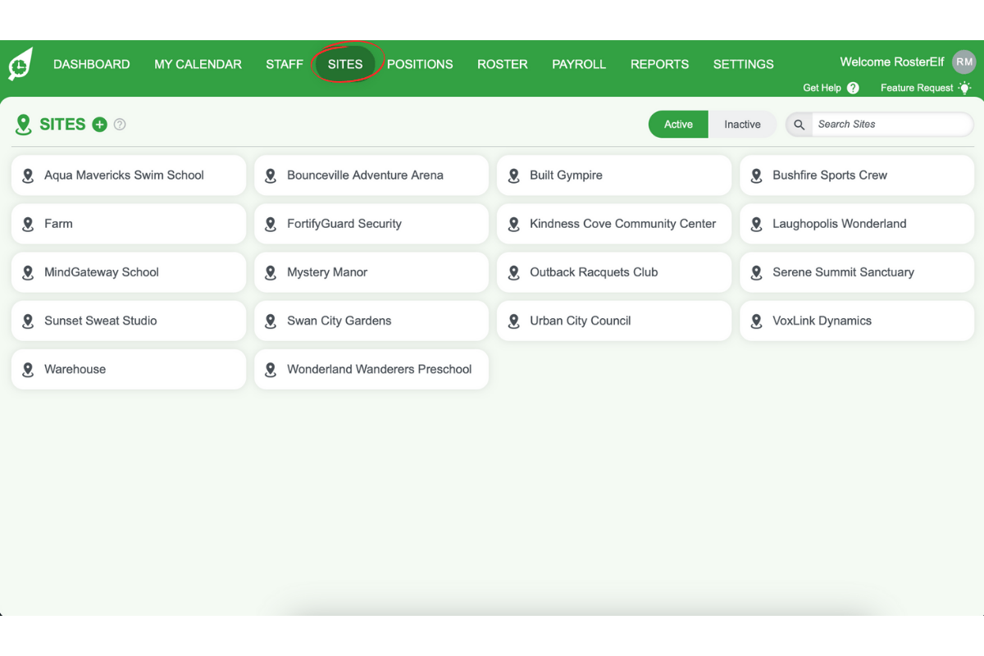
Task: Open the PAYROLL page
Action: pos(579,64)
